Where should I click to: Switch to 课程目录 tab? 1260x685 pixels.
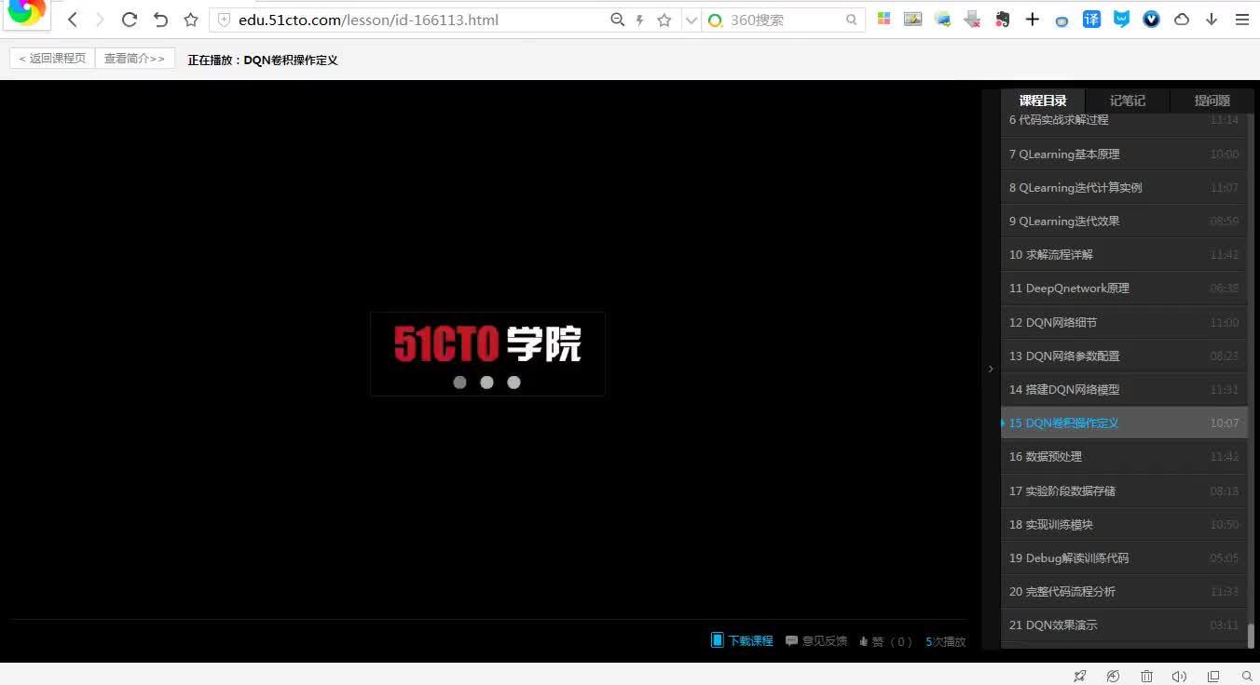click(x=1043, y=101)
